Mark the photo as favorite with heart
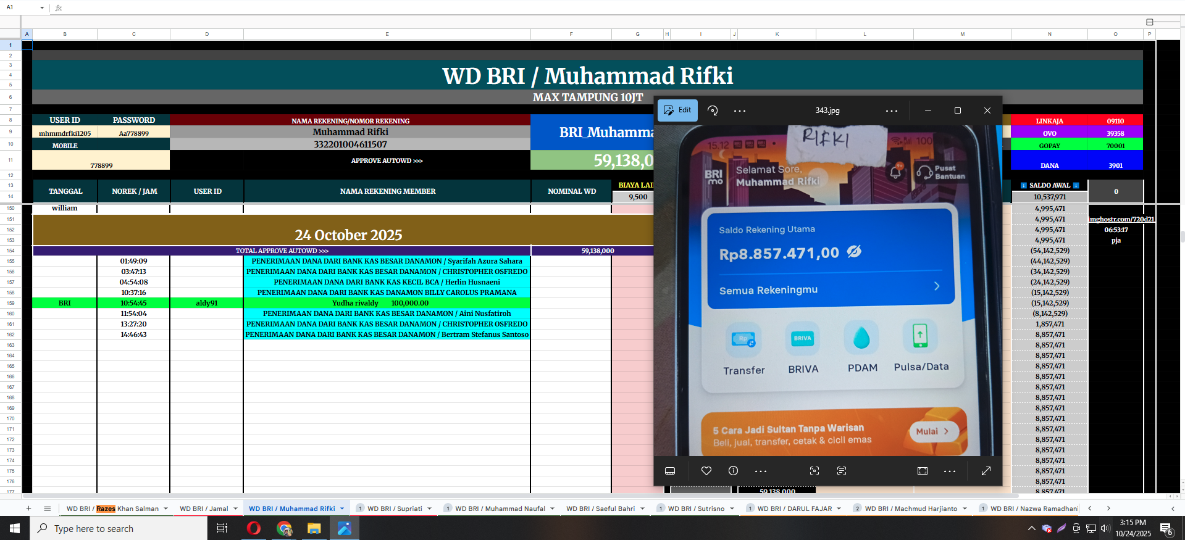Viewport: 1185px width, 540px height. (x=706, y=471)
